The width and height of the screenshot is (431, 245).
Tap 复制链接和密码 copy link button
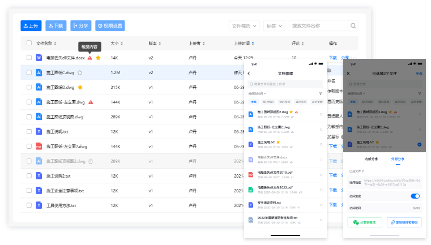[x=404, y=222]
